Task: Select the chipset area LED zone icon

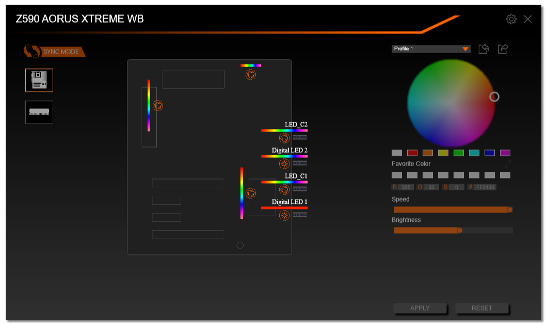Action: point(250,193)
